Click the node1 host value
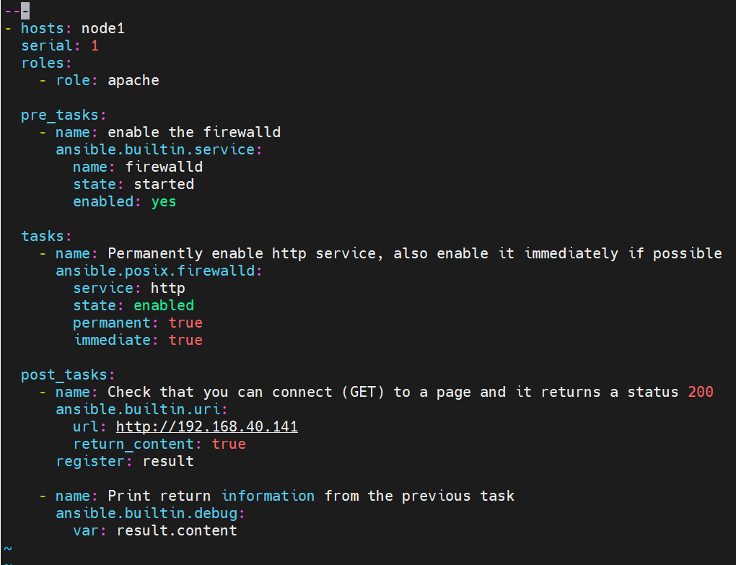736x565 pixels. pyautogui.click(x=102, y=28)
